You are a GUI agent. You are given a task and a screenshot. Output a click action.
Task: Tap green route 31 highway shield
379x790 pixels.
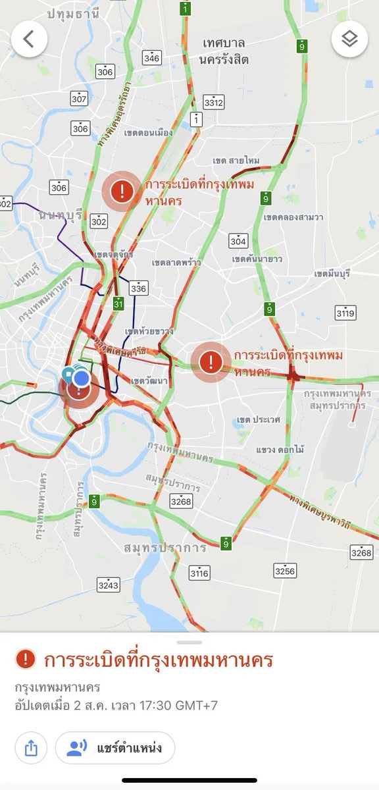coord(118,303)
